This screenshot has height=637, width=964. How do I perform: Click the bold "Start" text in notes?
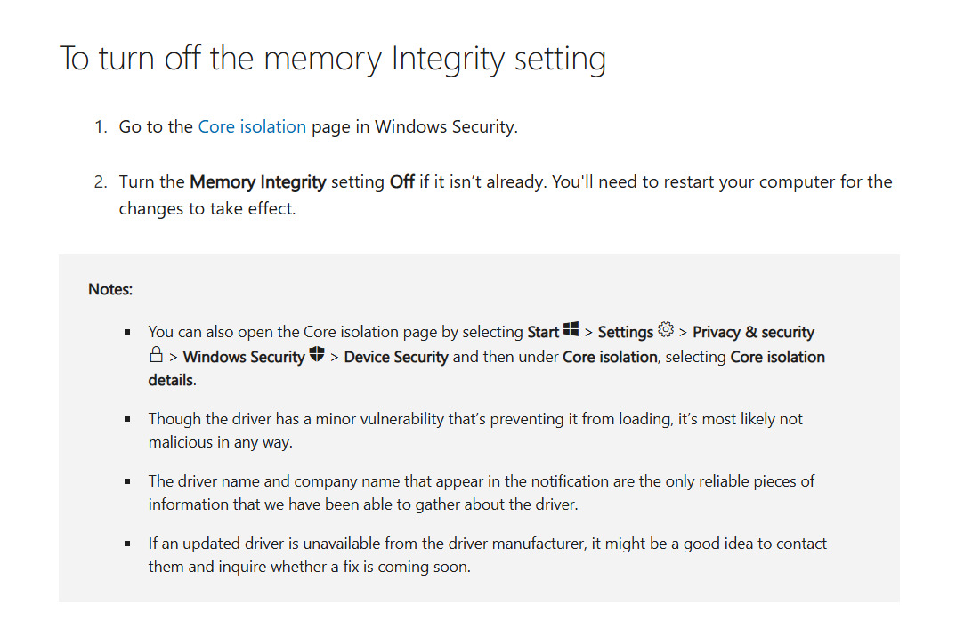tap(543, 332)
